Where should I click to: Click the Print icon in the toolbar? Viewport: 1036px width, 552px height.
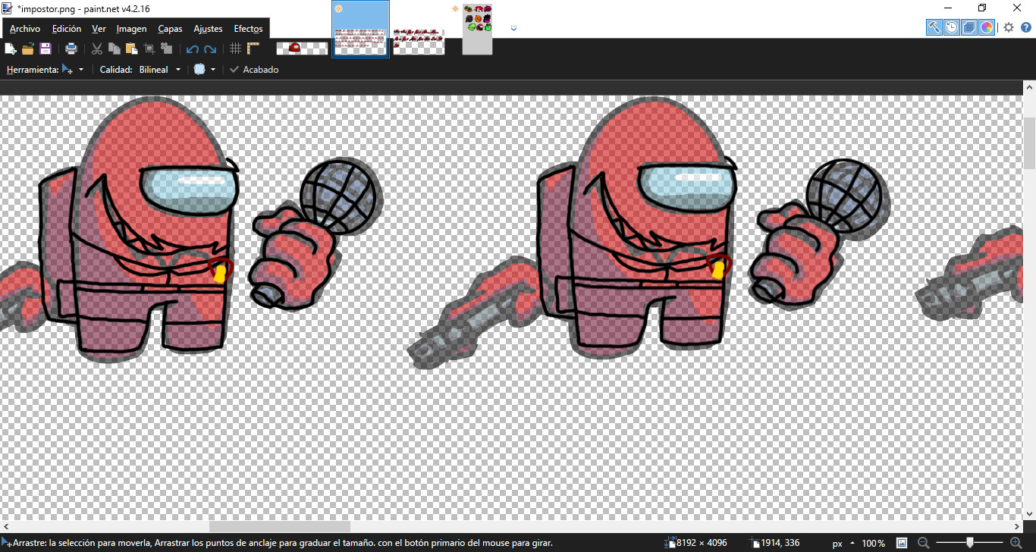pos(71,49)
